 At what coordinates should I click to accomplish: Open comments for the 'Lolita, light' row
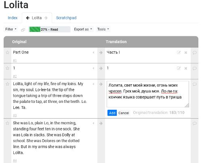(195, 84)
